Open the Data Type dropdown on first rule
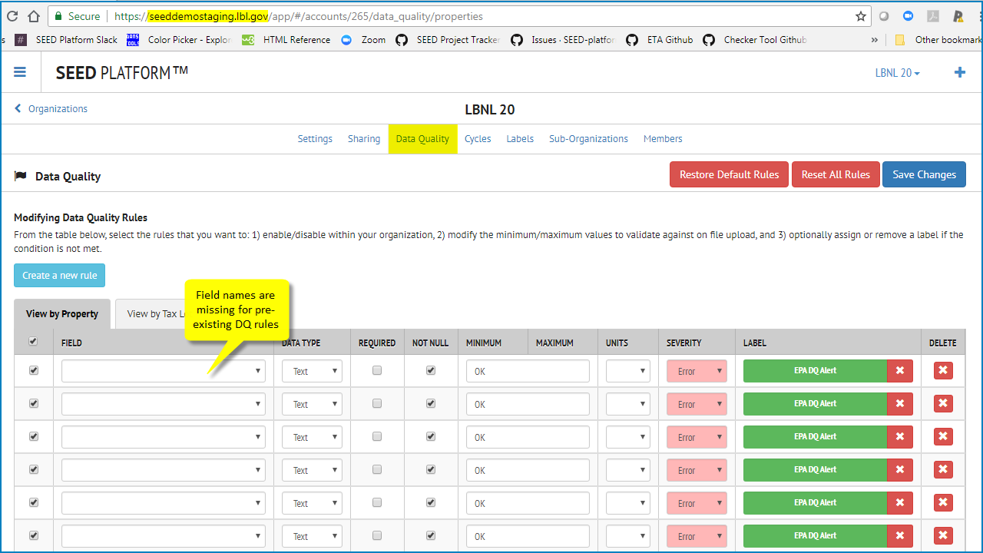Image resolution: width=983 pixels, height=553 pixels. point(312,370)
